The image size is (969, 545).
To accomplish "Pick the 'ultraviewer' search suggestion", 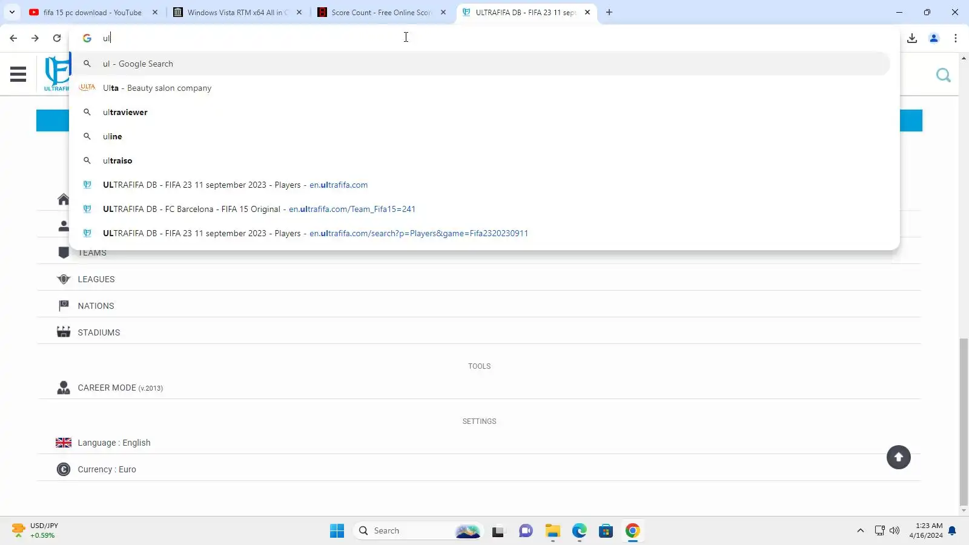I will 480,112.
